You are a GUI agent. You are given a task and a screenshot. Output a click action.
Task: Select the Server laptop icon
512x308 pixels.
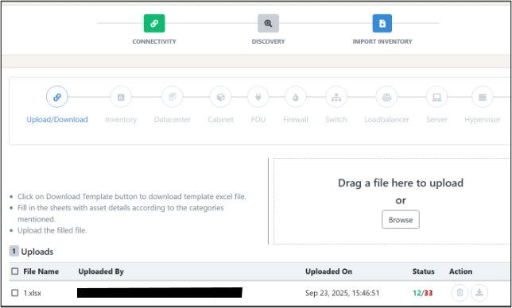point(436,97)
